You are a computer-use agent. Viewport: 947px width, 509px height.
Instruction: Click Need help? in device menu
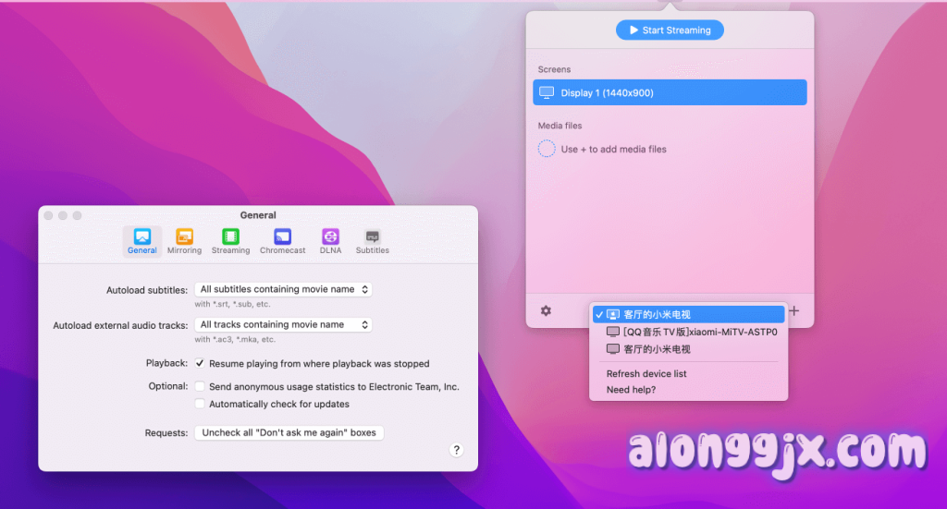[631, 390]
